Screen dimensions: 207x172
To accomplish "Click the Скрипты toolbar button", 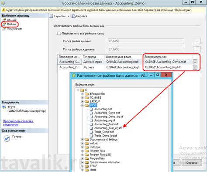I will coord(58,16).
